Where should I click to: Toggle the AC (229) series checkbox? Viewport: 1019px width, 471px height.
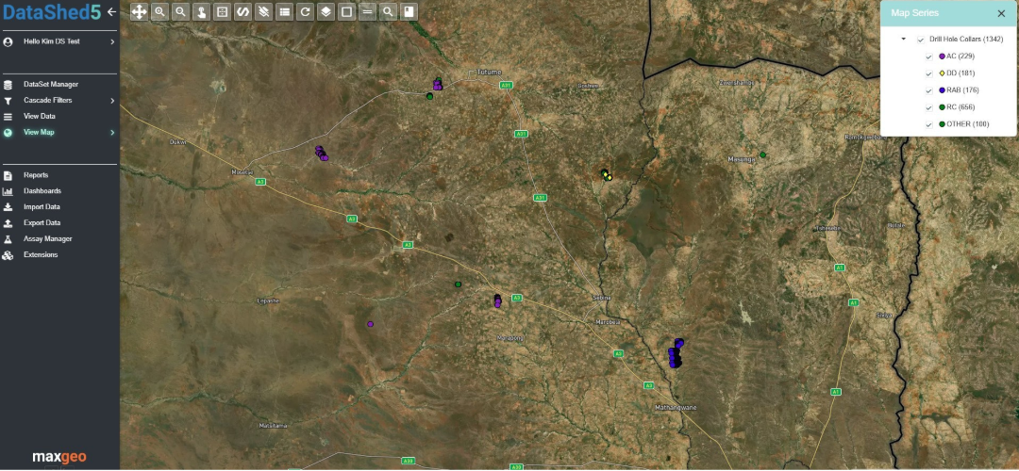(x=929, y=57)
